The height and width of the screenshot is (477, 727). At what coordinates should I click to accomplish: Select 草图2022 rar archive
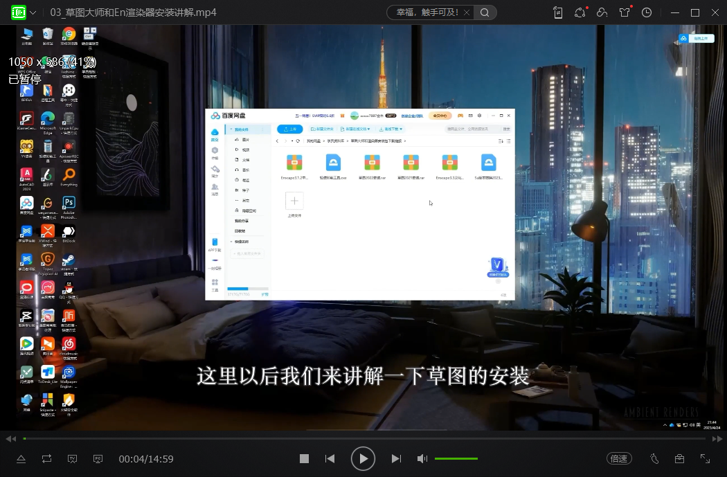coord(372,167)
